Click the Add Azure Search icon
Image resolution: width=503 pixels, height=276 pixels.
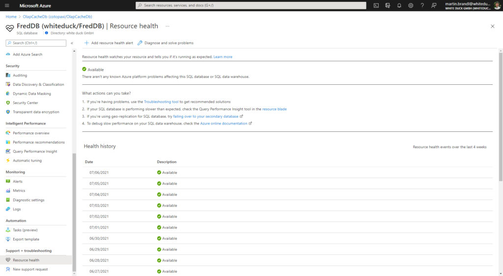(x=8, y=54)
